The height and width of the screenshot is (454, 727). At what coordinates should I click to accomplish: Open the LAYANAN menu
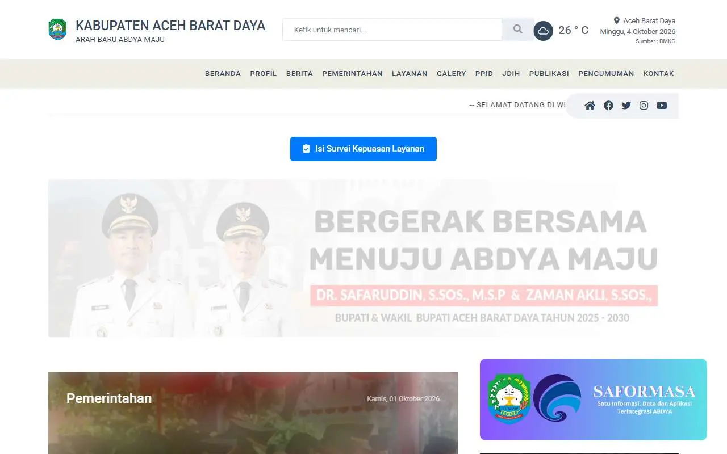click(x=410, y=74)
